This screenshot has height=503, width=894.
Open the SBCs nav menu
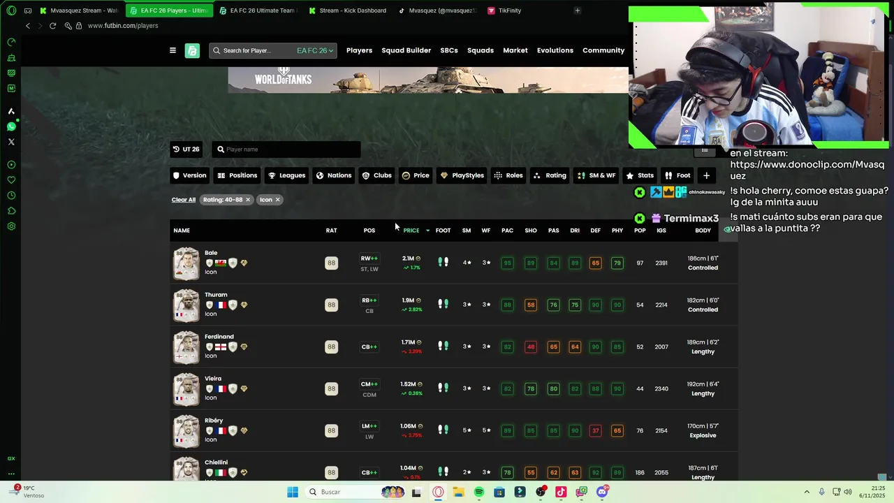(449, 50)
